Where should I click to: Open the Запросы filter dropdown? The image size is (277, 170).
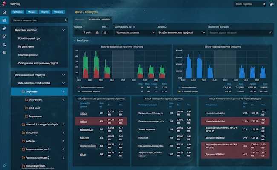coord(182,33)
